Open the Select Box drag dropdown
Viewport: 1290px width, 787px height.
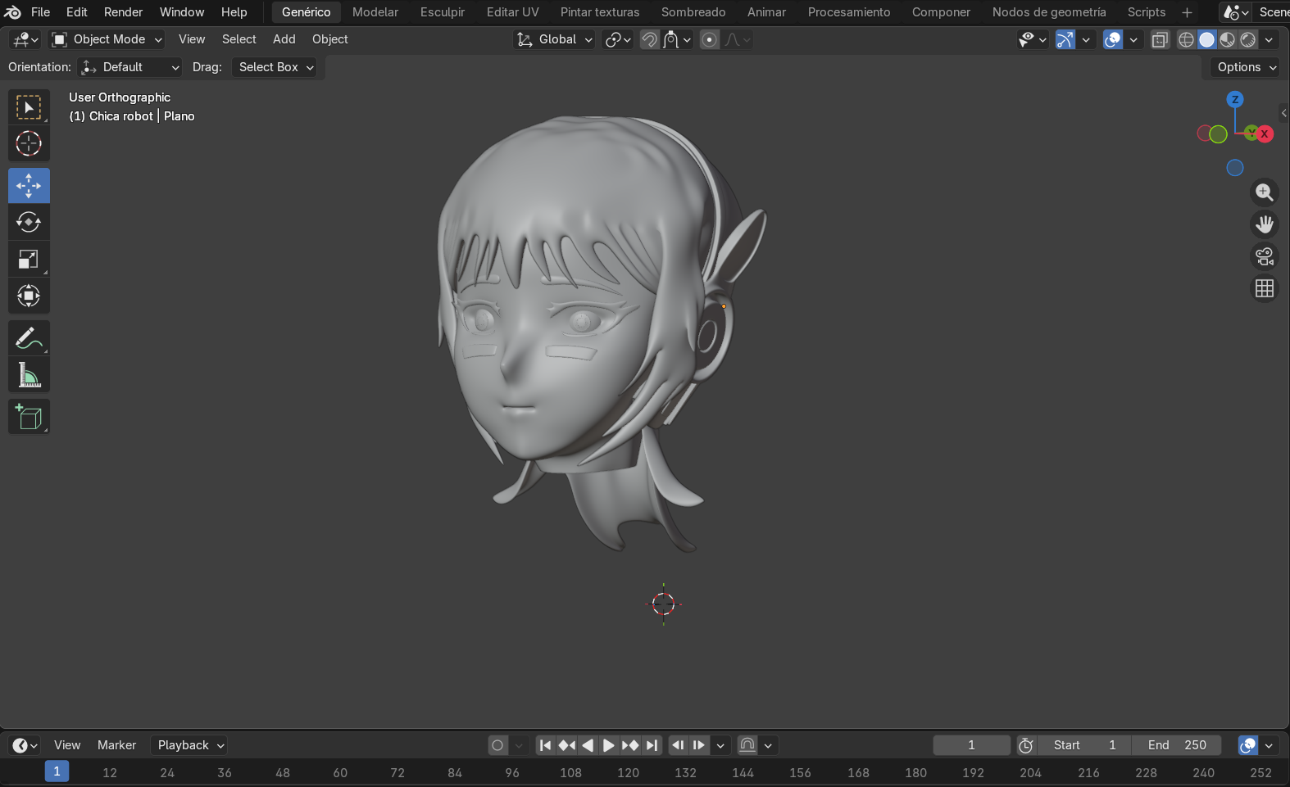click(275, 67)
